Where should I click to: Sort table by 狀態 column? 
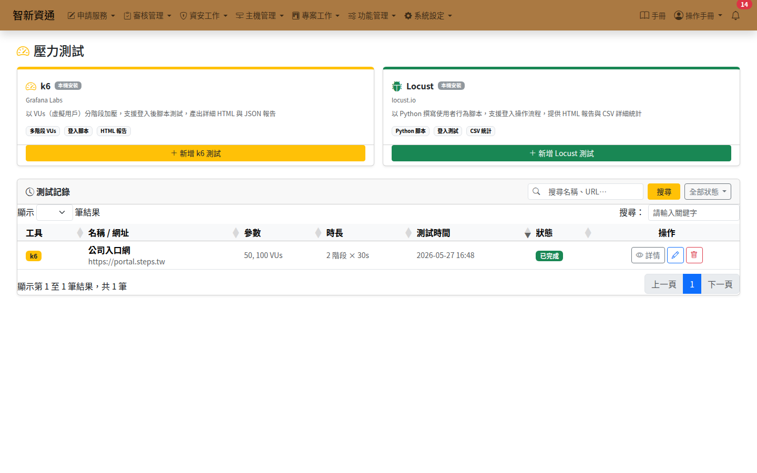562,233
